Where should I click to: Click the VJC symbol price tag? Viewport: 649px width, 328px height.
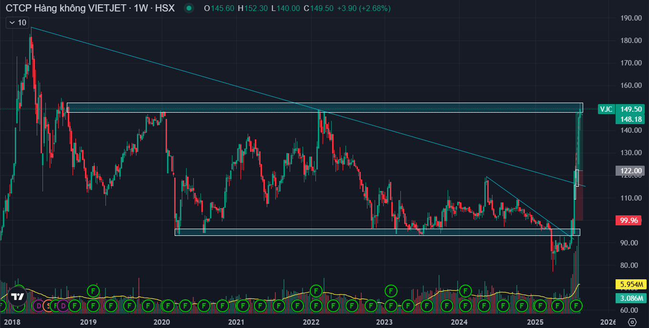click(606, 109)
